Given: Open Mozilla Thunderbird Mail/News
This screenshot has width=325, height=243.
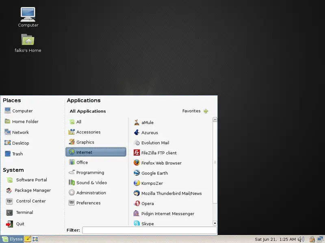Looking at the screenshot, I should tap(168, 193).
